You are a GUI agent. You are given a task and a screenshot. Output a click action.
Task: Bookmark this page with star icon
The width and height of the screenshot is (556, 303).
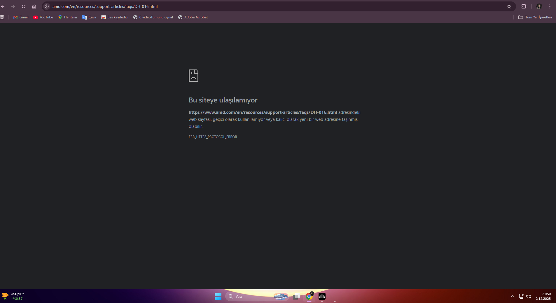pos(509,6)
